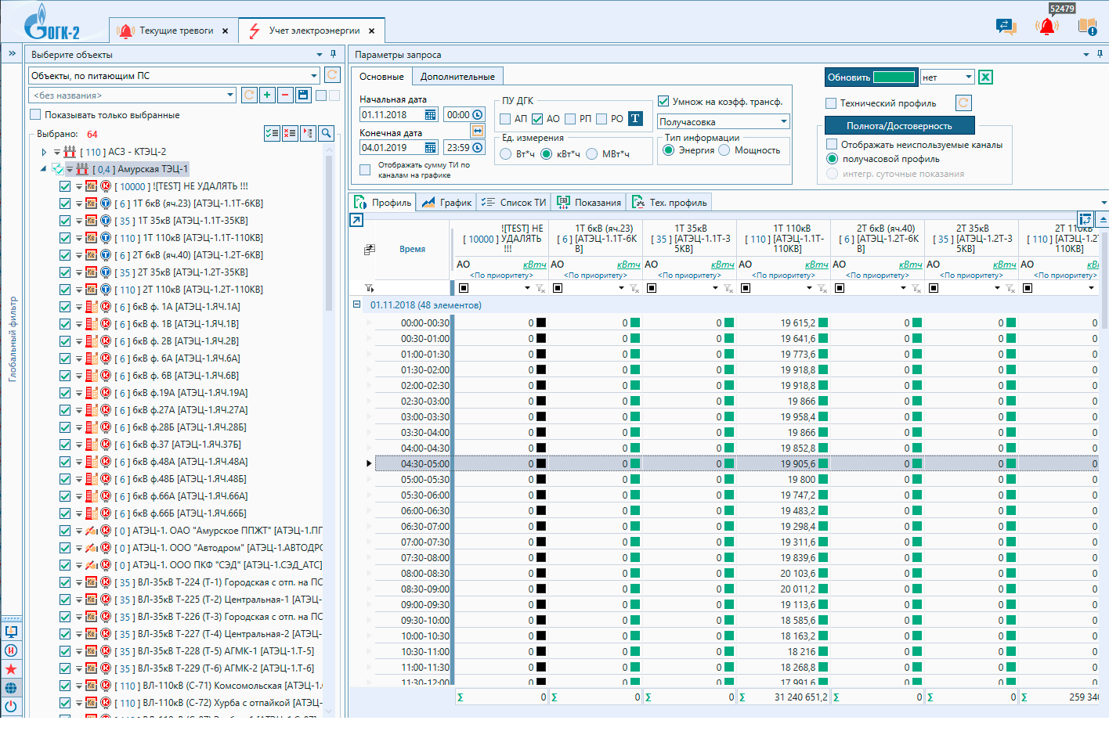Open the search magnifier in objects panel
Screen dimensions: 1109x742
[x=327, y=133]
